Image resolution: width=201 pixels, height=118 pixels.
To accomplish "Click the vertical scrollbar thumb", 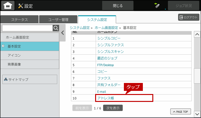I will (x=197, y=76).
